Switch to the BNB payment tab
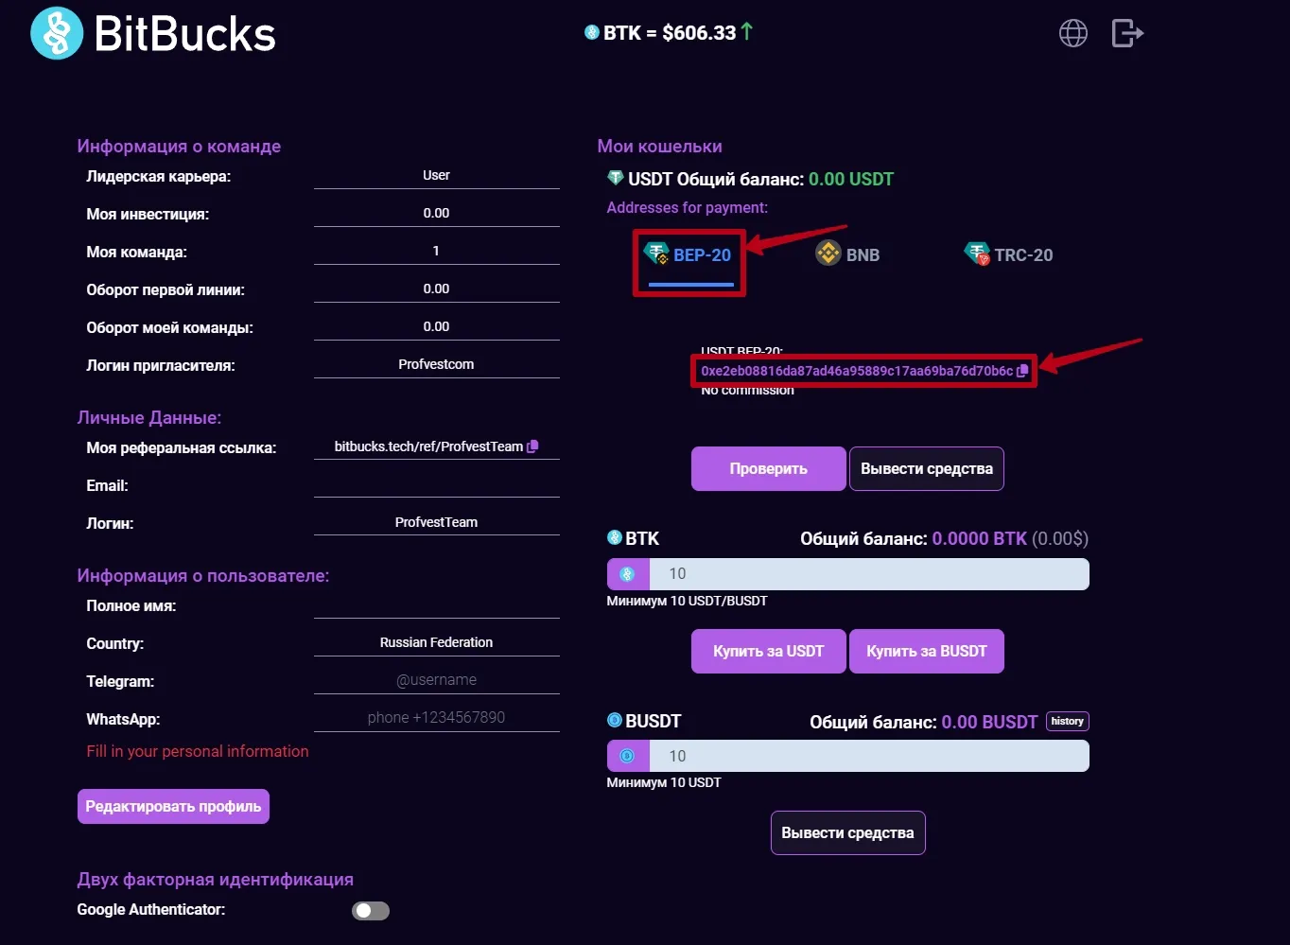The height and width of the screenshot is (945, 1290). (848, 254)
